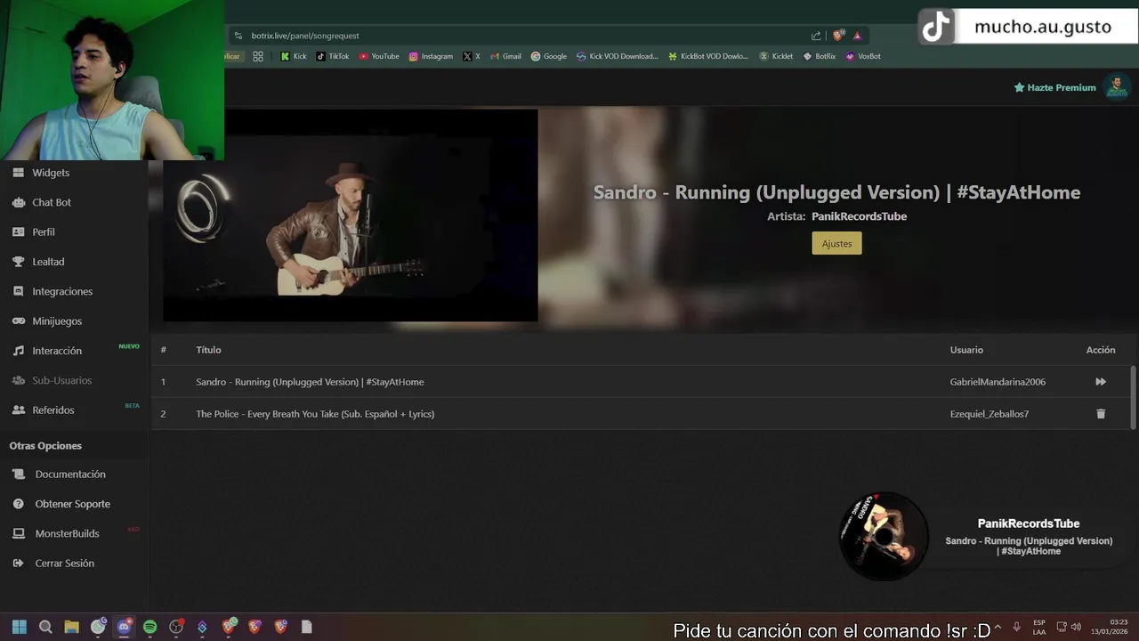
Task: Open the taskbar clock and date
Action: pos(1110,627)
